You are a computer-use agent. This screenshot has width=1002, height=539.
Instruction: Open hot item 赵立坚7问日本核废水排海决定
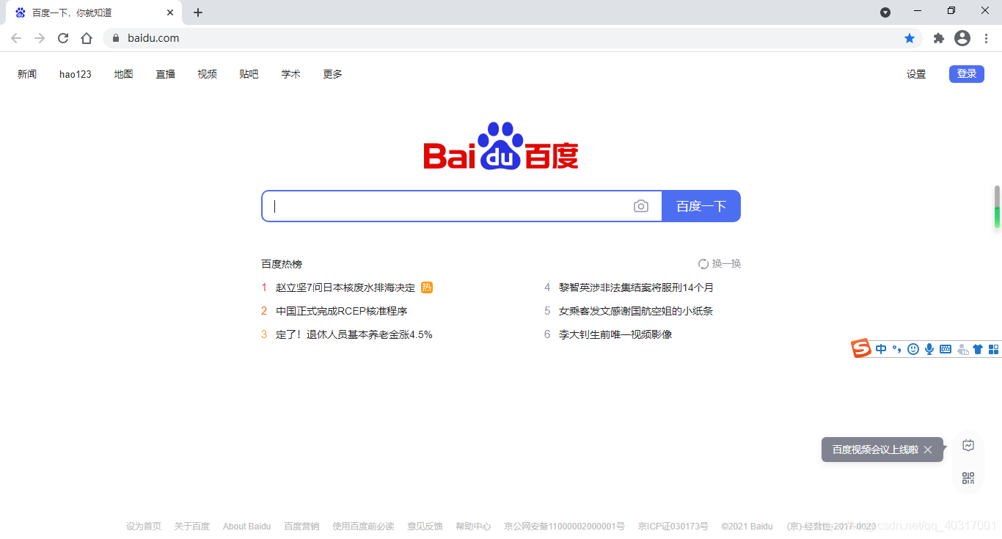pyautogui.click(x=345, y=287)
